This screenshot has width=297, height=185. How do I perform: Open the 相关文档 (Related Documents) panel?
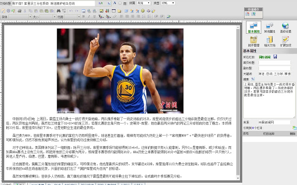(270, 42)
